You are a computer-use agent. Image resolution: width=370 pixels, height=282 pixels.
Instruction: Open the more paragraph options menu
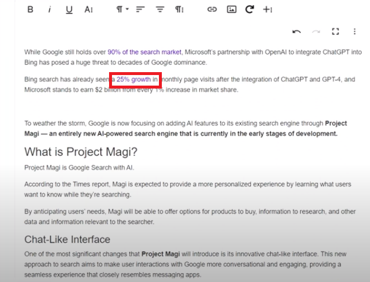(179, 9)
